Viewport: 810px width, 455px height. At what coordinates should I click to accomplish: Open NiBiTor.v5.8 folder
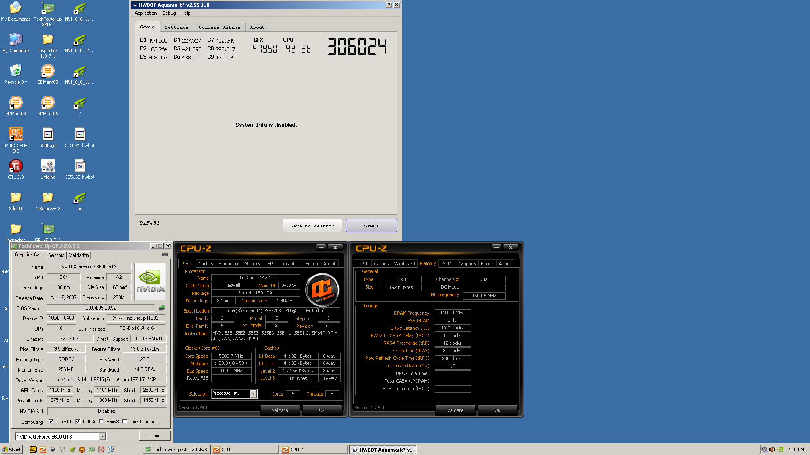tap(48, 201)
